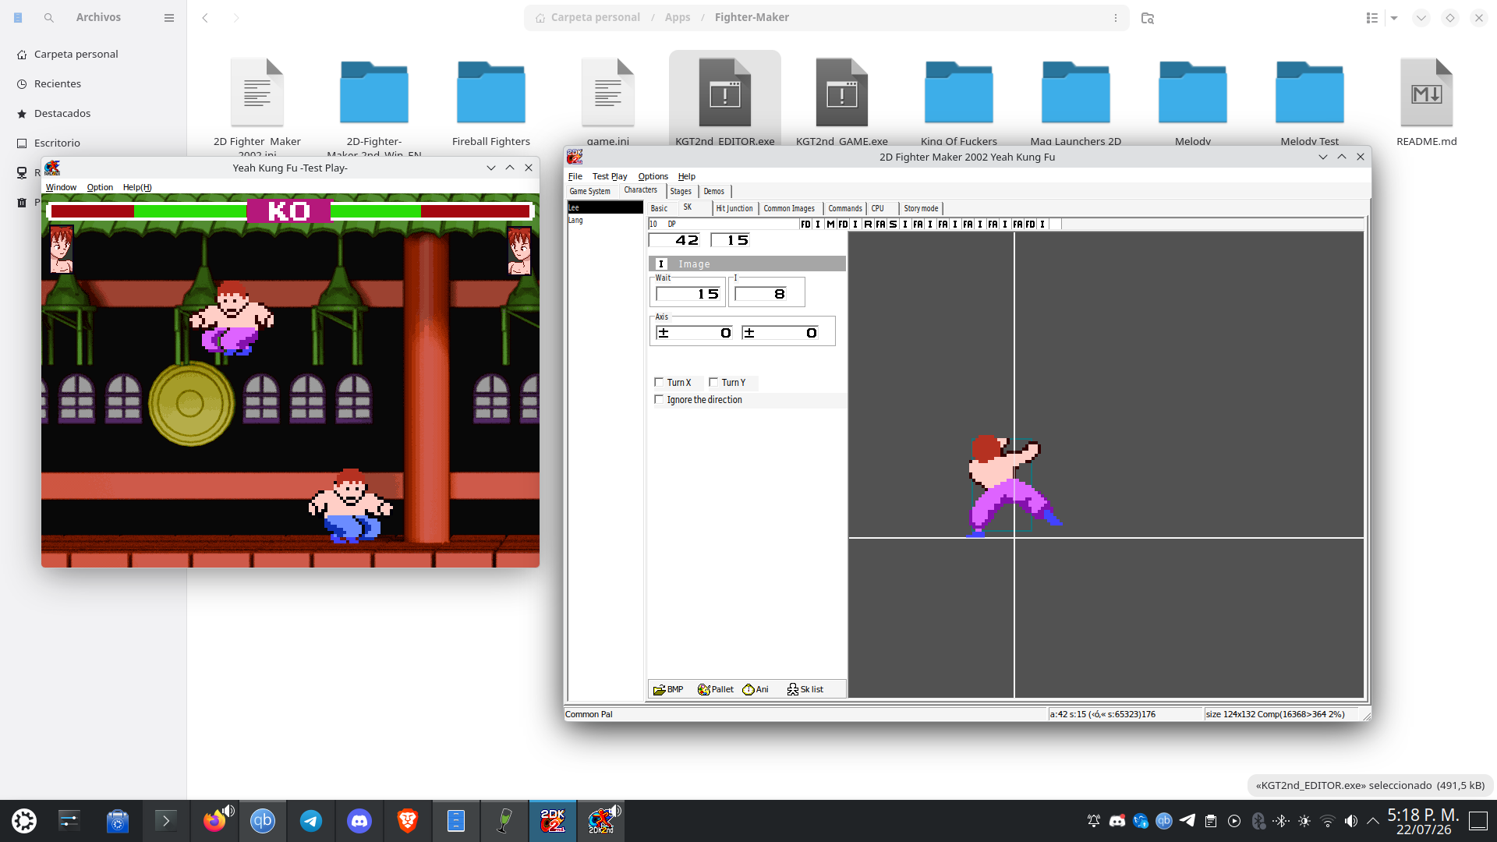
Task: Open the volume tray icon
Action: point(1351,821)
